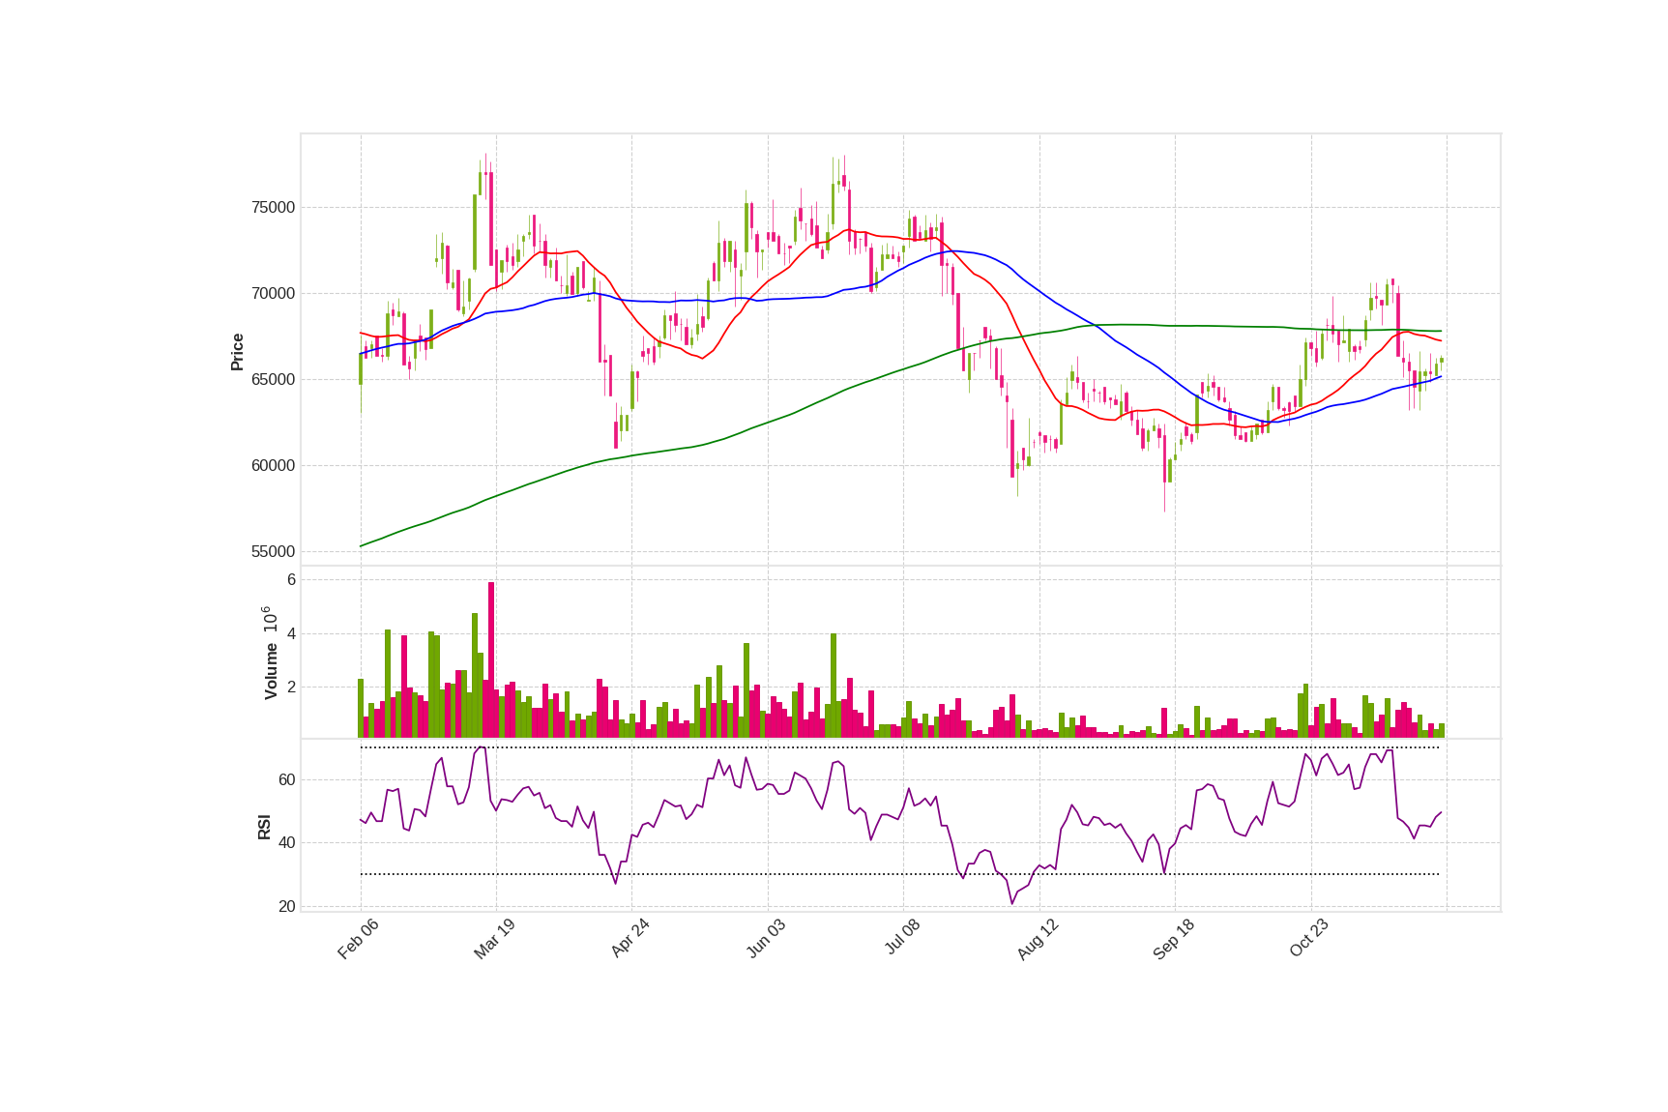Click the RSI 60 axis label
This screenshot has width=1668, height=1112.
(x=287, y=780)
